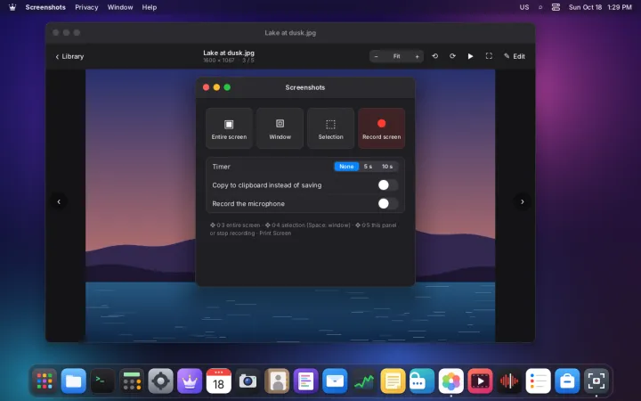
Task: Rotate image clockwise
Action: (x=452, y=56)
